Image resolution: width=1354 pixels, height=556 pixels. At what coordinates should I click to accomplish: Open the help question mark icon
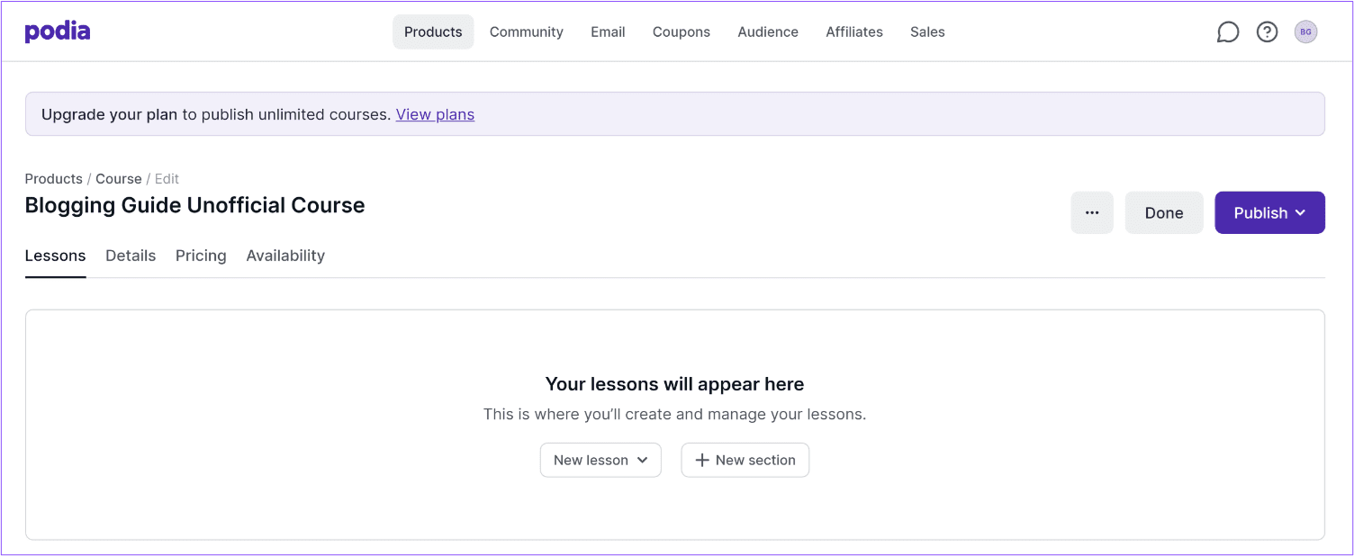click(1267, 32)
